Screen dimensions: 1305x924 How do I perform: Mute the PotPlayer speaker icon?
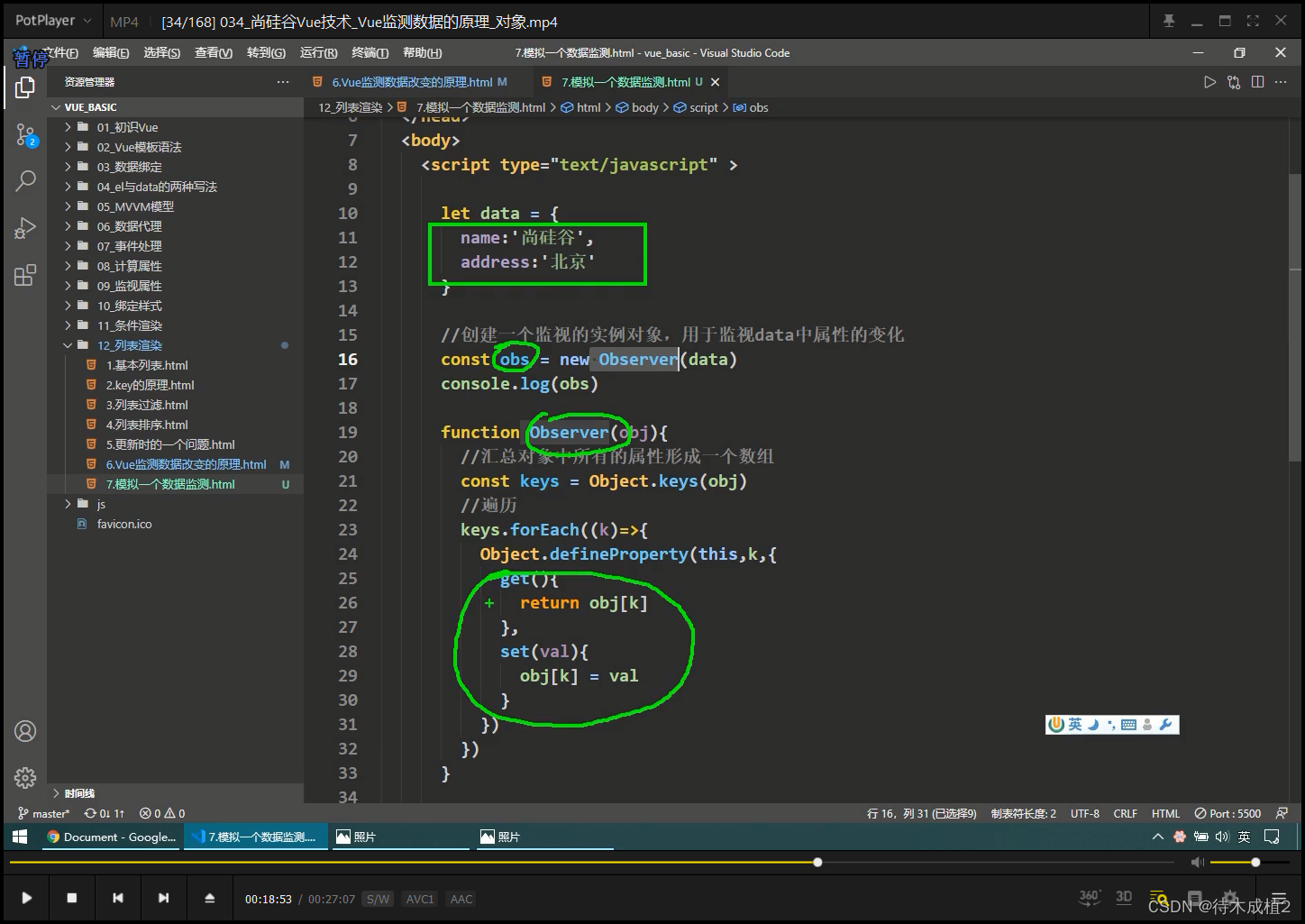click(x=1197, y=863)
